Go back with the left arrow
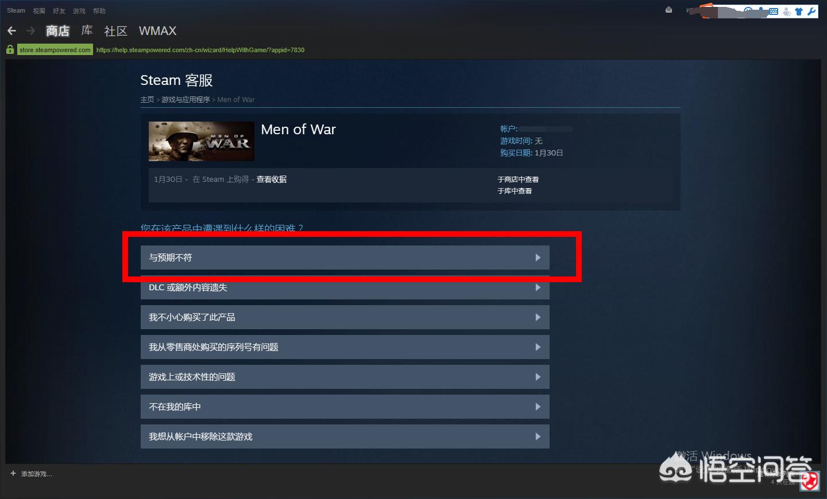 (x=11, y=31)
